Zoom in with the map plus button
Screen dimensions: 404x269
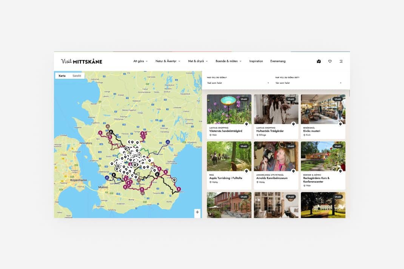(197, 212)
